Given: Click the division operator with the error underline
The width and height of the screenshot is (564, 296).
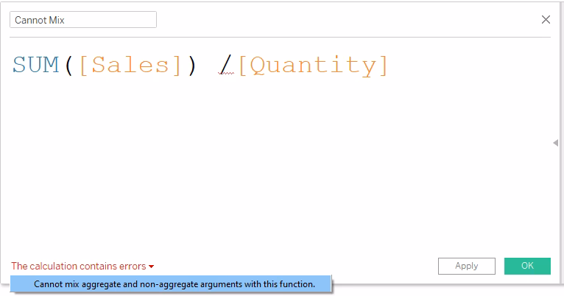Looking at the screenshot, I should tap(226, 66).
